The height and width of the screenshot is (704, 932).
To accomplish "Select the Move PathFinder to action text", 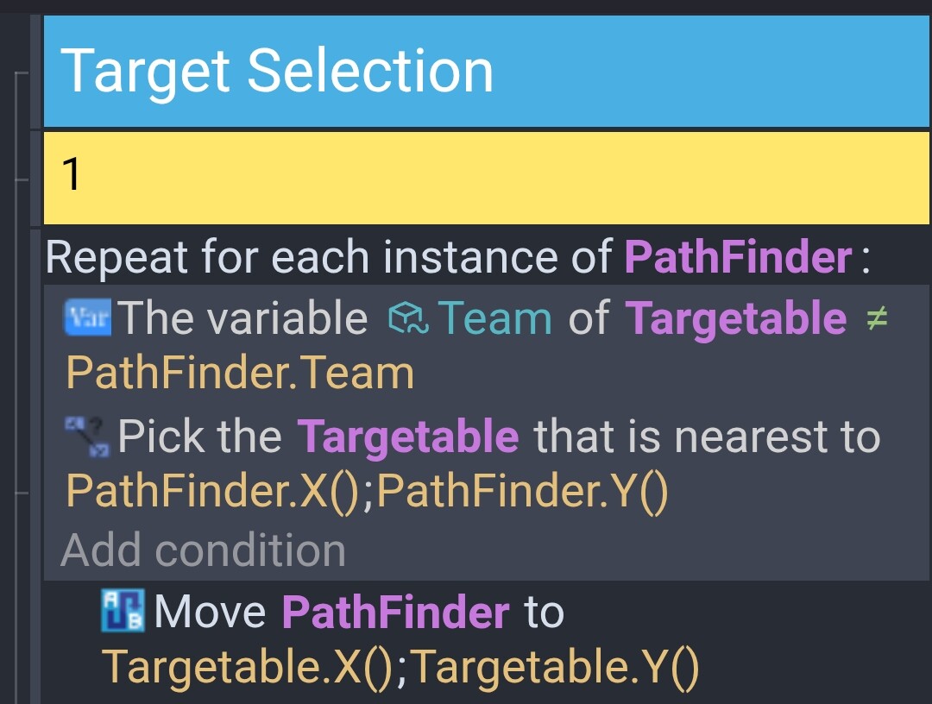I will pos(359,612).
